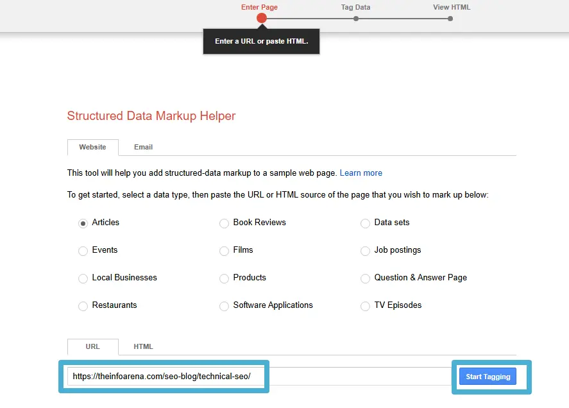Click the Start Tagging button
This screenshot has width=569, height=408.
pyautogui.click(x=488, y=377)
